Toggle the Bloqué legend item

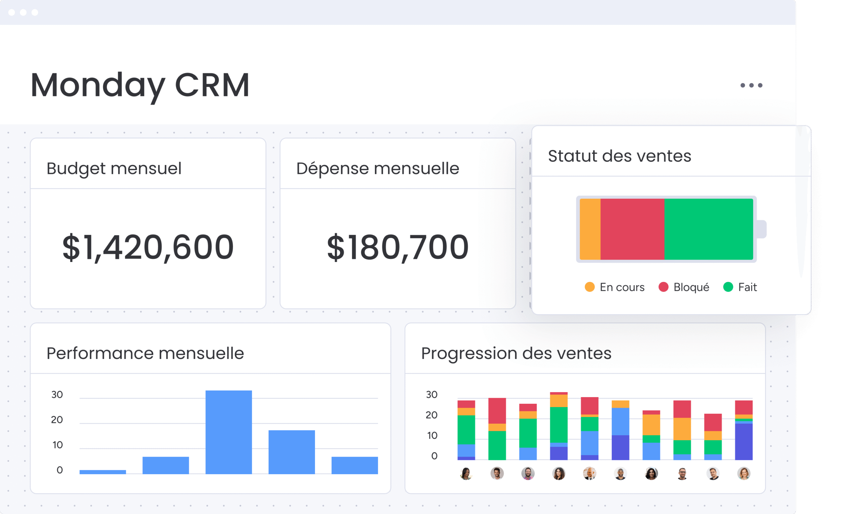[x=684, y=287]
